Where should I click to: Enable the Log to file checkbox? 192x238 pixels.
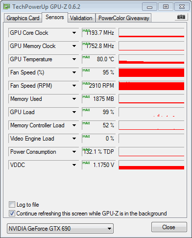(12, 205)
